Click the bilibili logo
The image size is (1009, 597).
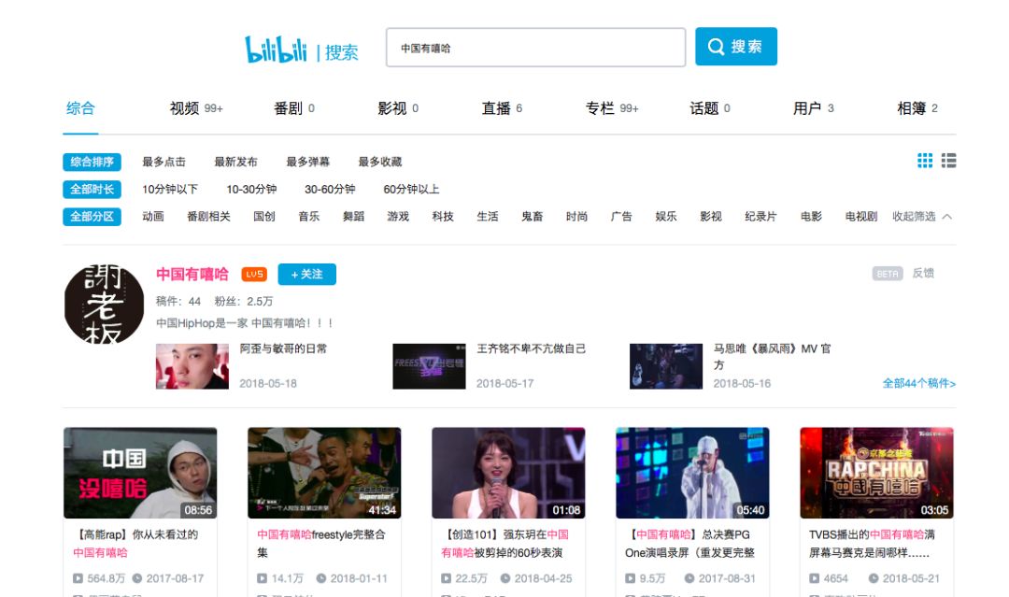click(276, 50)
